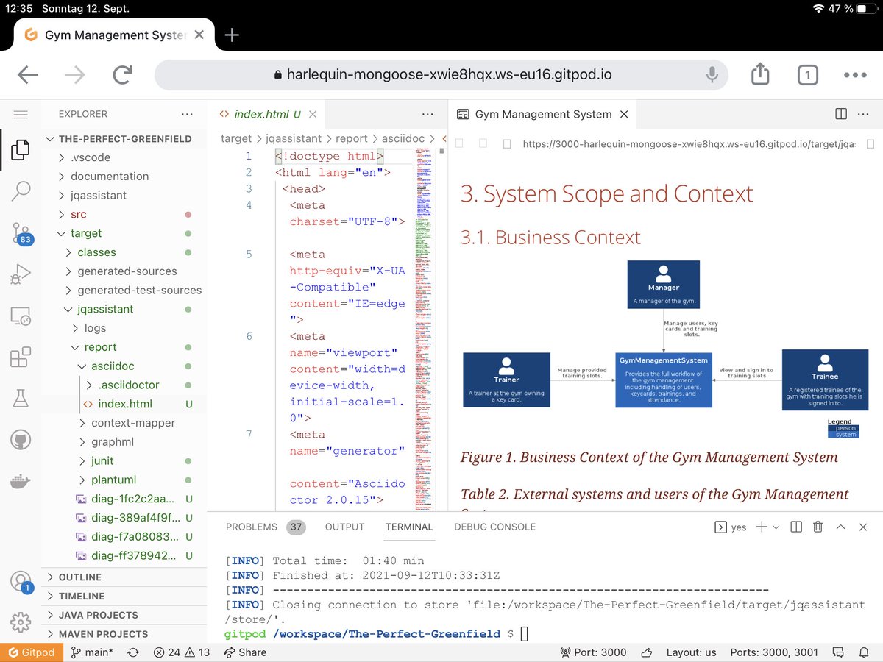This screenshot has width=883, height=662.
Task: Go back in the browser
Action: click(x=28, y=74)
